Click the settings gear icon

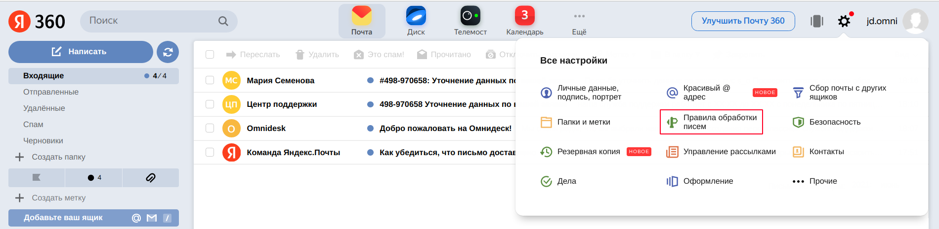pos(844,21)
